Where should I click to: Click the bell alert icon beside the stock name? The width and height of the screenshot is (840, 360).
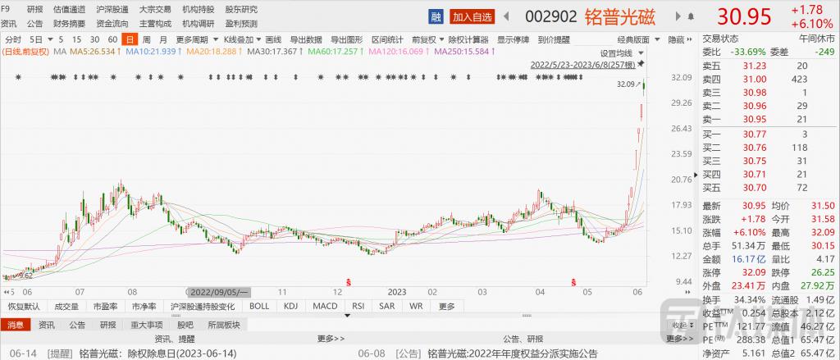691,16
